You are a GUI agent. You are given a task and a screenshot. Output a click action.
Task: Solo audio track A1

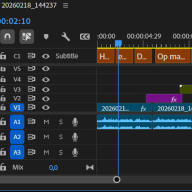click(61, 122)
